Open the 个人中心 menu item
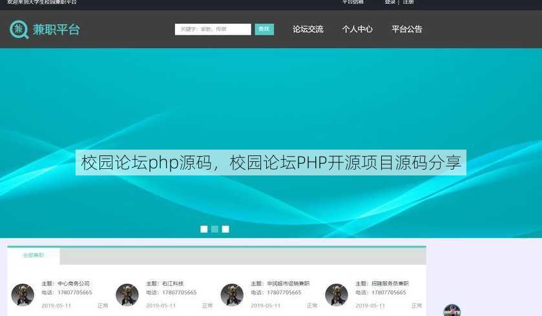Viewport: 542px width, 316px height. click(x=357, y=29)
